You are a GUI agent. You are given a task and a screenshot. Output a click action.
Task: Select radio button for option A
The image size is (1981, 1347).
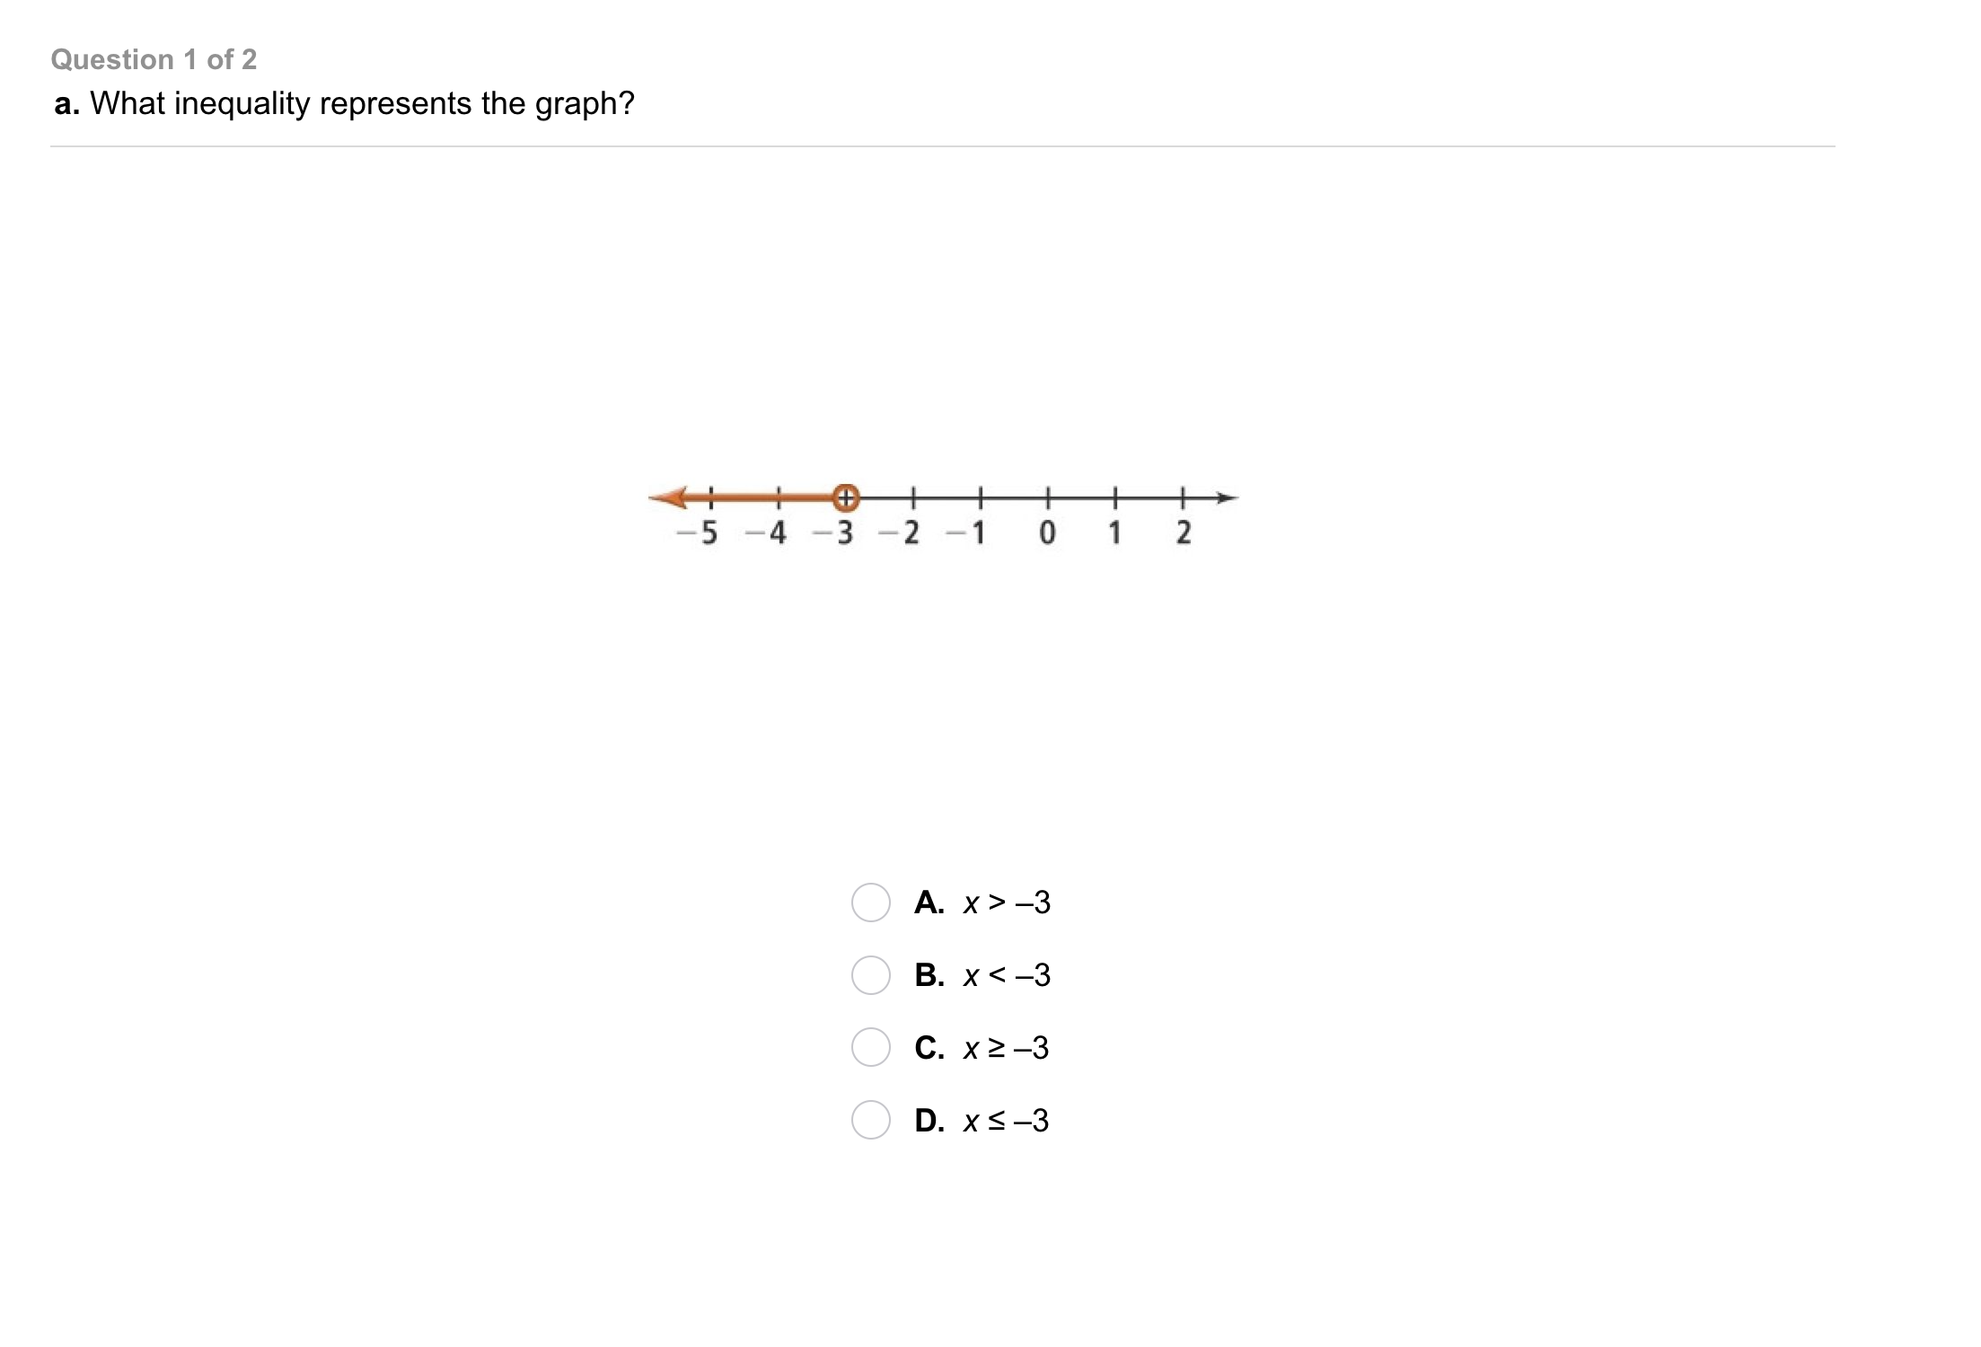pos(870,902)
